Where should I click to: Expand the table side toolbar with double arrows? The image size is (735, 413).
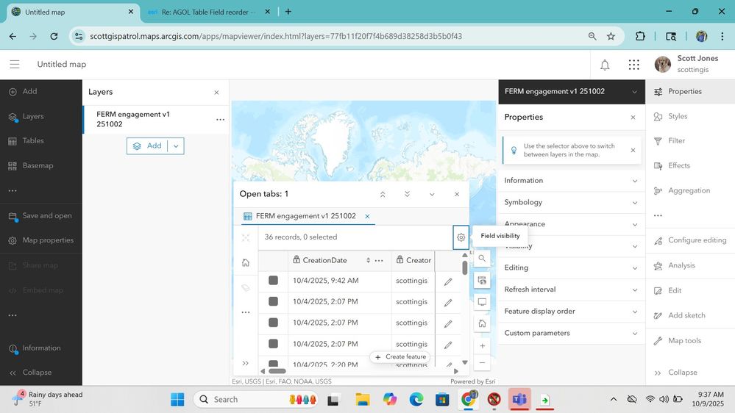pyautogui.click(x=245, y=363)
